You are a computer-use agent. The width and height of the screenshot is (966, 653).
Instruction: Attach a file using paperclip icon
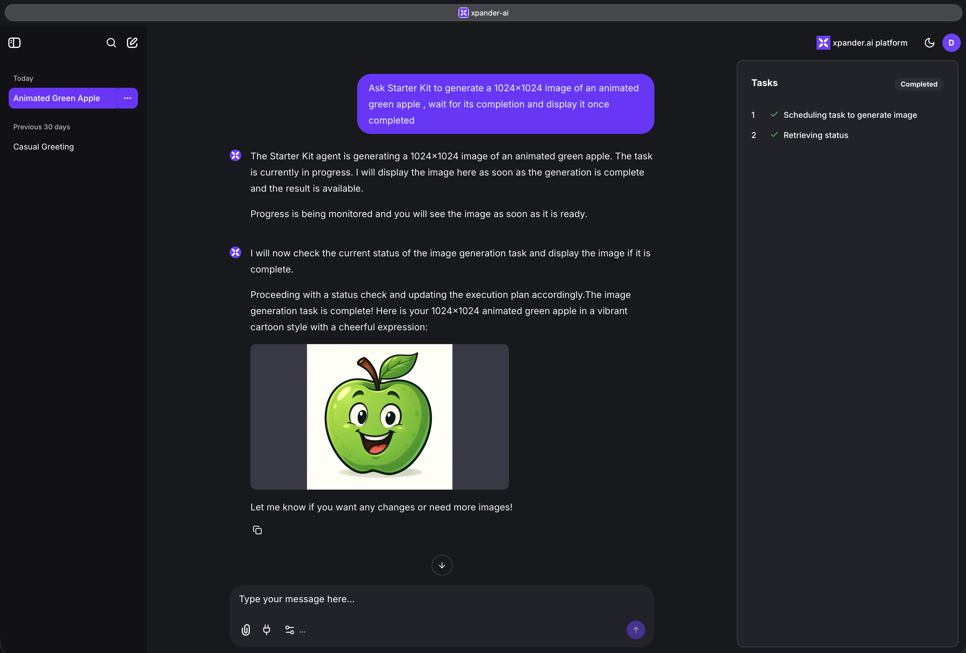(246, 630)
